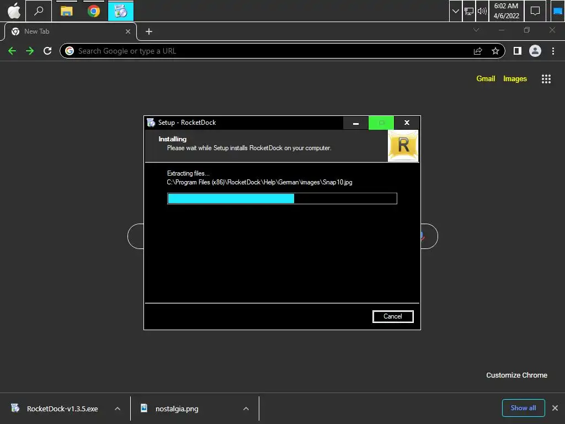Open the Apple logo start menu
This screenshot has width=565, height=424.
(x=14, y=11)
